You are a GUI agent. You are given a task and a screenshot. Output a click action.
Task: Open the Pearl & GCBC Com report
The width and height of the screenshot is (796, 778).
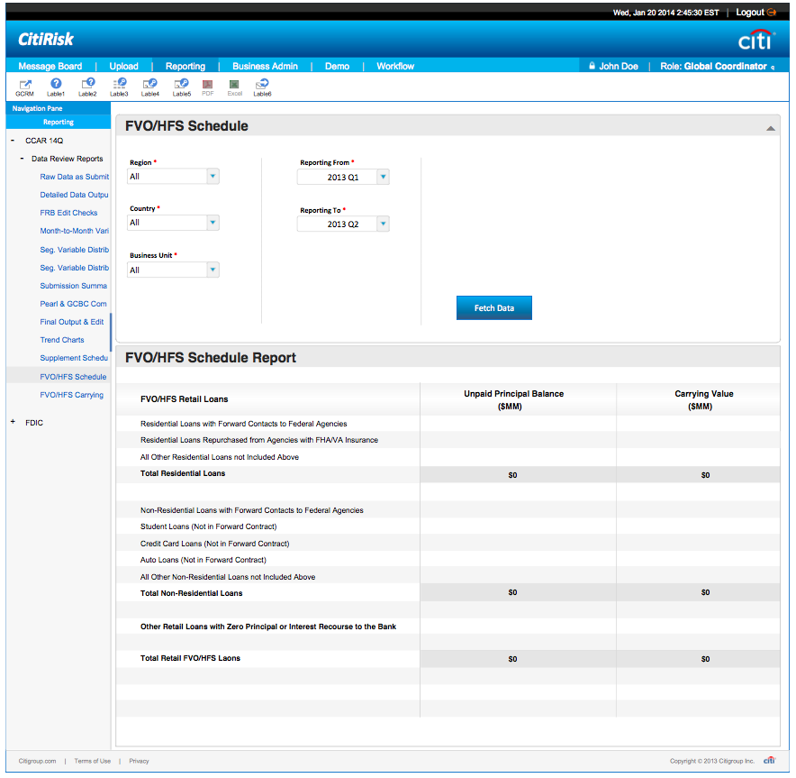[x=74, y=304]
